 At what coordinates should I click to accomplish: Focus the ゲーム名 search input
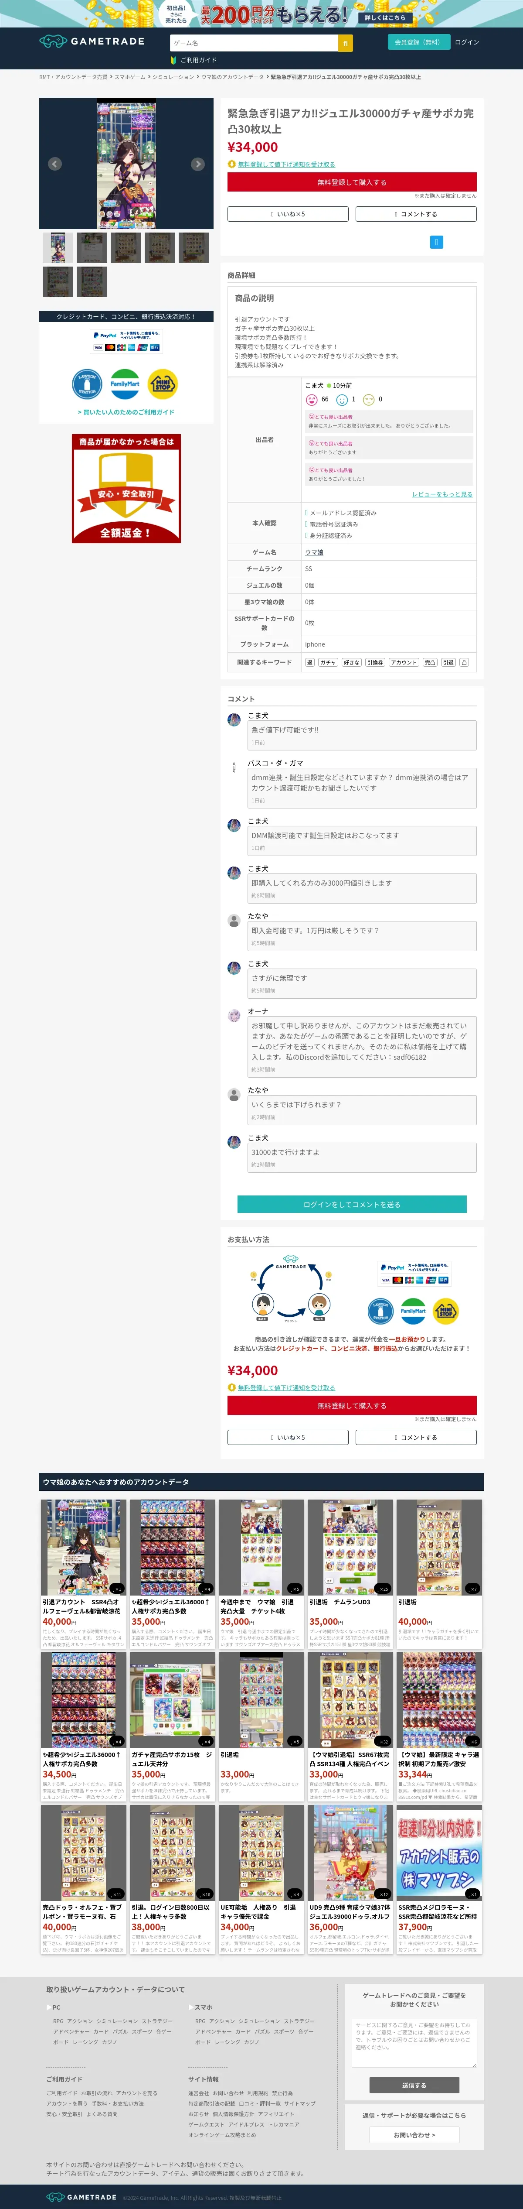pos(253,43)
